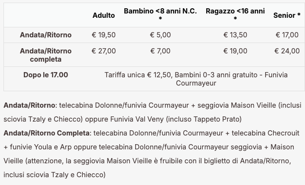
Task: Click the Tariffa unica € 12,50 cell
Action: click(196, 79)
